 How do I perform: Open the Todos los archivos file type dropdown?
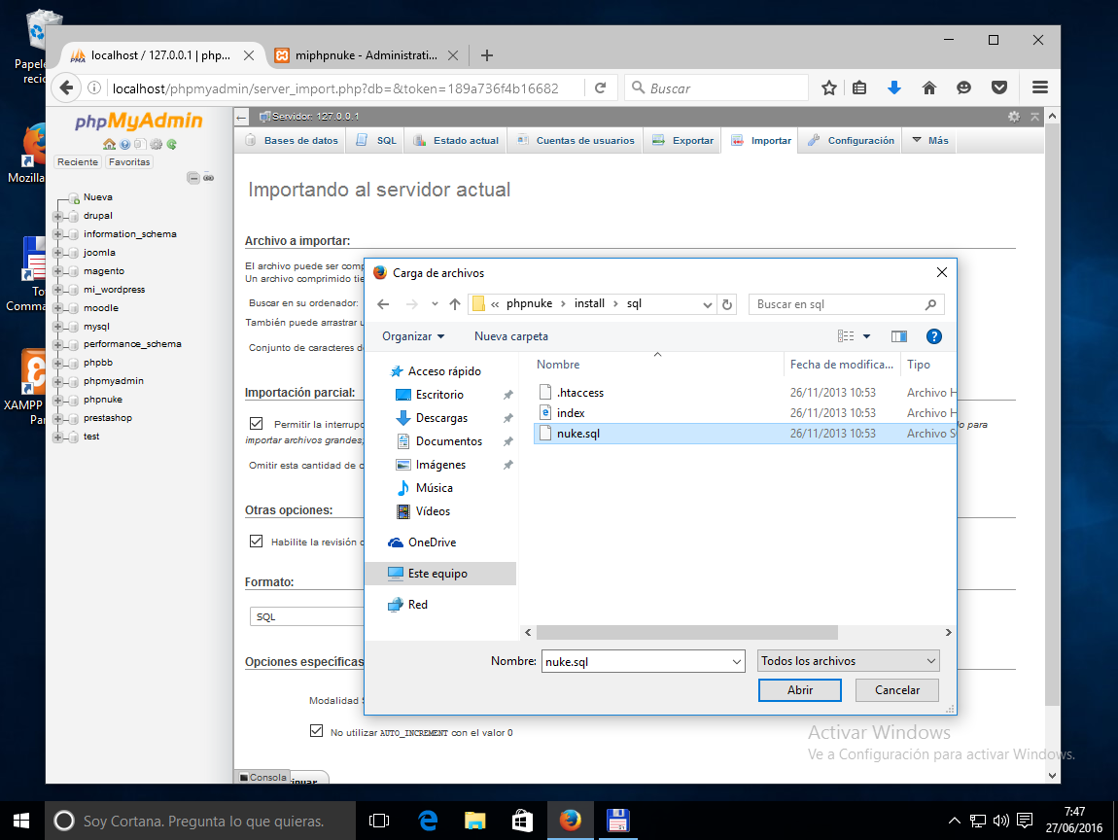pos(847,660)
